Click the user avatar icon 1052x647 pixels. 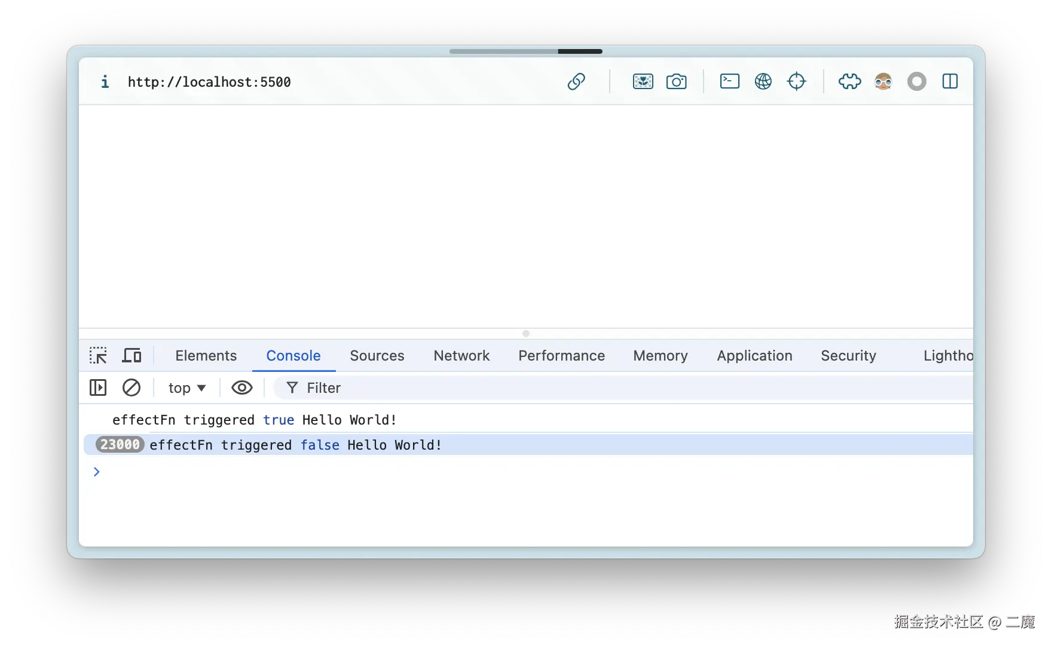pyautogui.click(x=883, y=81)
